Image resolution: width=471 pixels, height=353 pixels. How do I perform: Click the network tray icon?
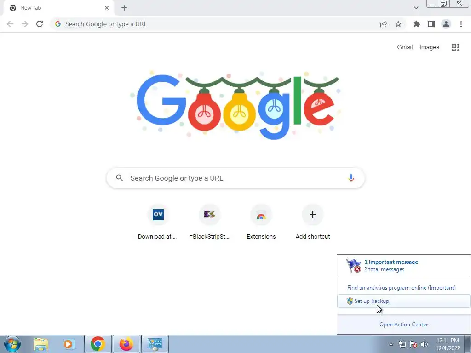tap(402, 344)
